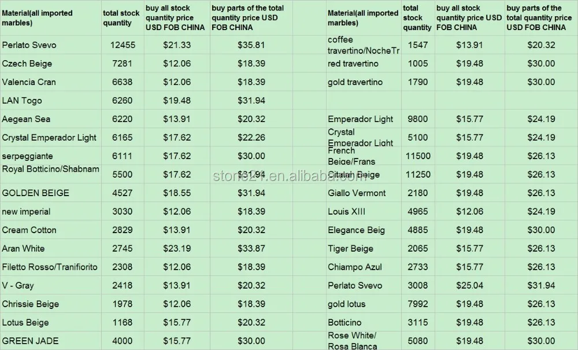Select the $25.04 price cell
Viewport: 578px width, 350px height.
(x=469, y=286)
